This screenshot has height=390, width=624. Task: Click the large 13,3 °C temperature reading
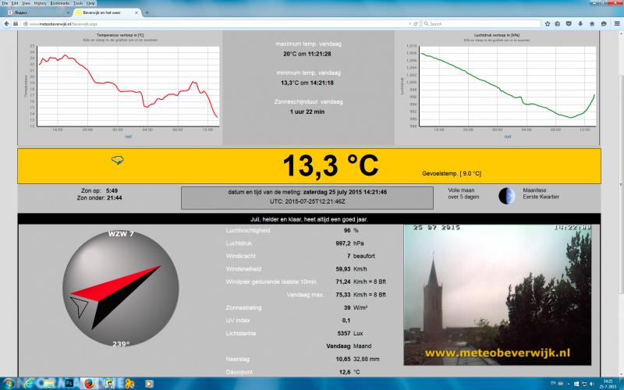point(331,165)
